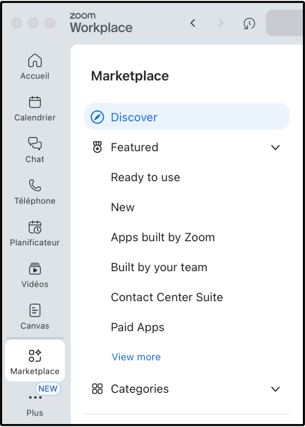Open the Accueil home icon
The image size is (305, 427).
[35, 60]
